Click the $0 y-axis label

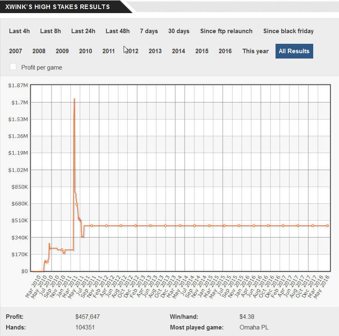[x=25, y=271]
